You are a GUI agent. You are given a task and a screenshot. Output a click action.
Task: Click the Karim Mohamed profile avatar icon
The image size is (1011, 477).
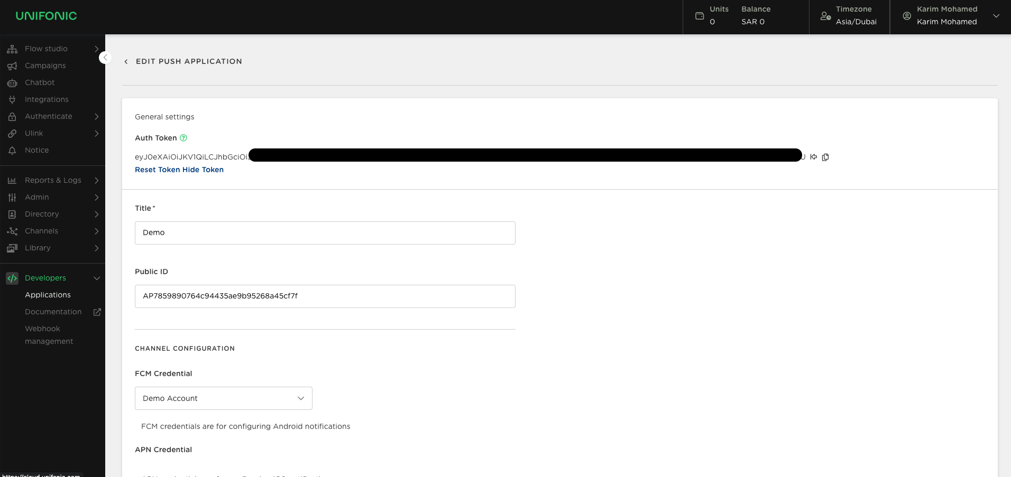coord(907,16)
